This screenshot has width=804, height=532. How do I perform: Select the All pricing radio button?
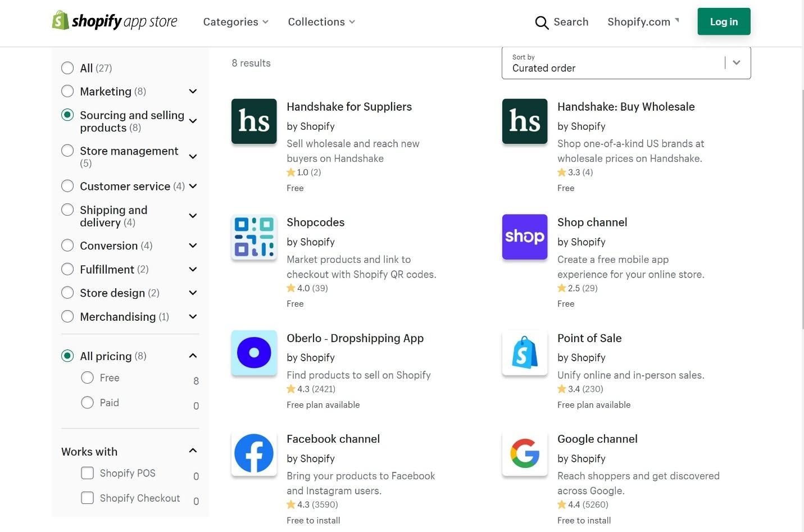point(67,356)
